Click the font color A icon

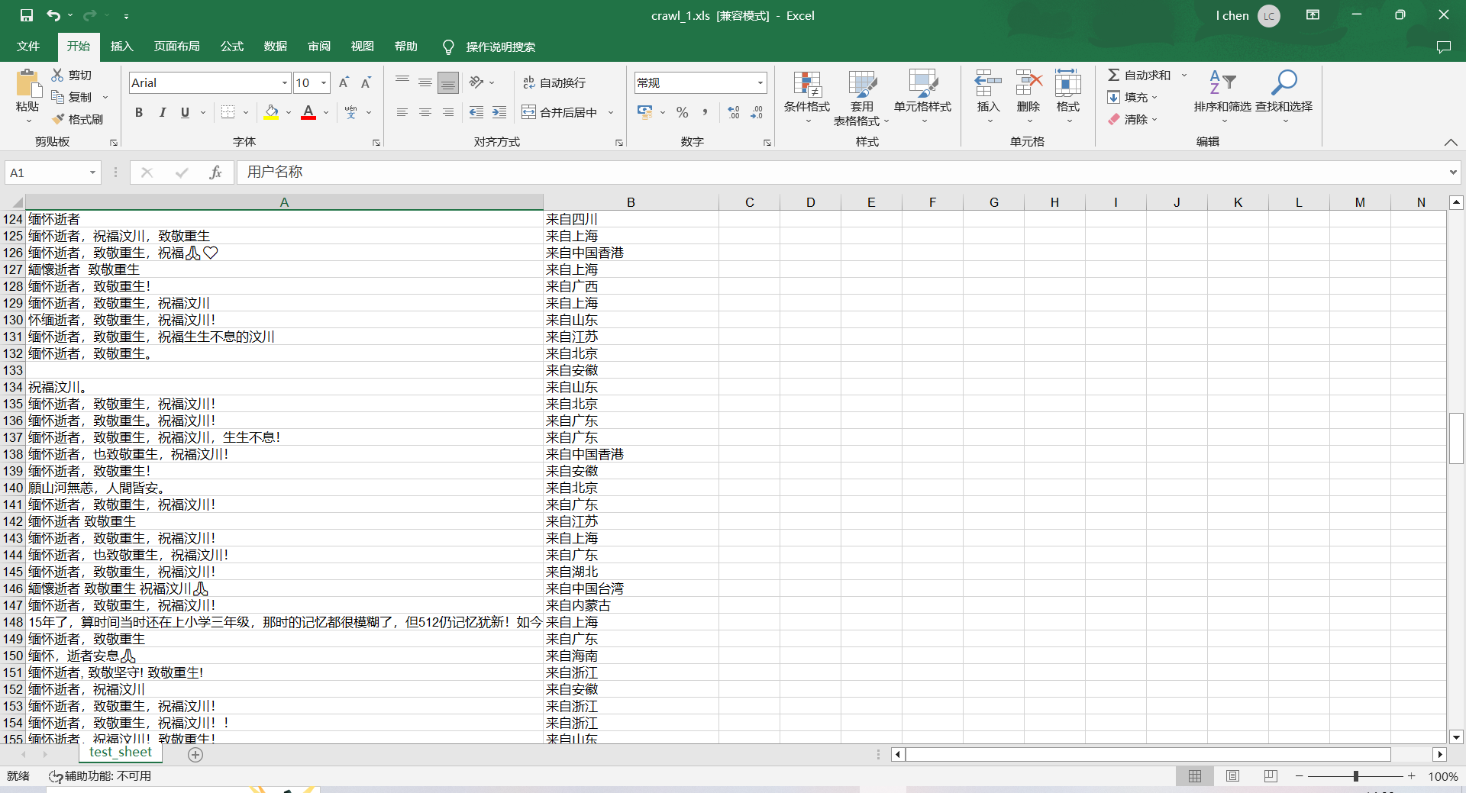308,112
